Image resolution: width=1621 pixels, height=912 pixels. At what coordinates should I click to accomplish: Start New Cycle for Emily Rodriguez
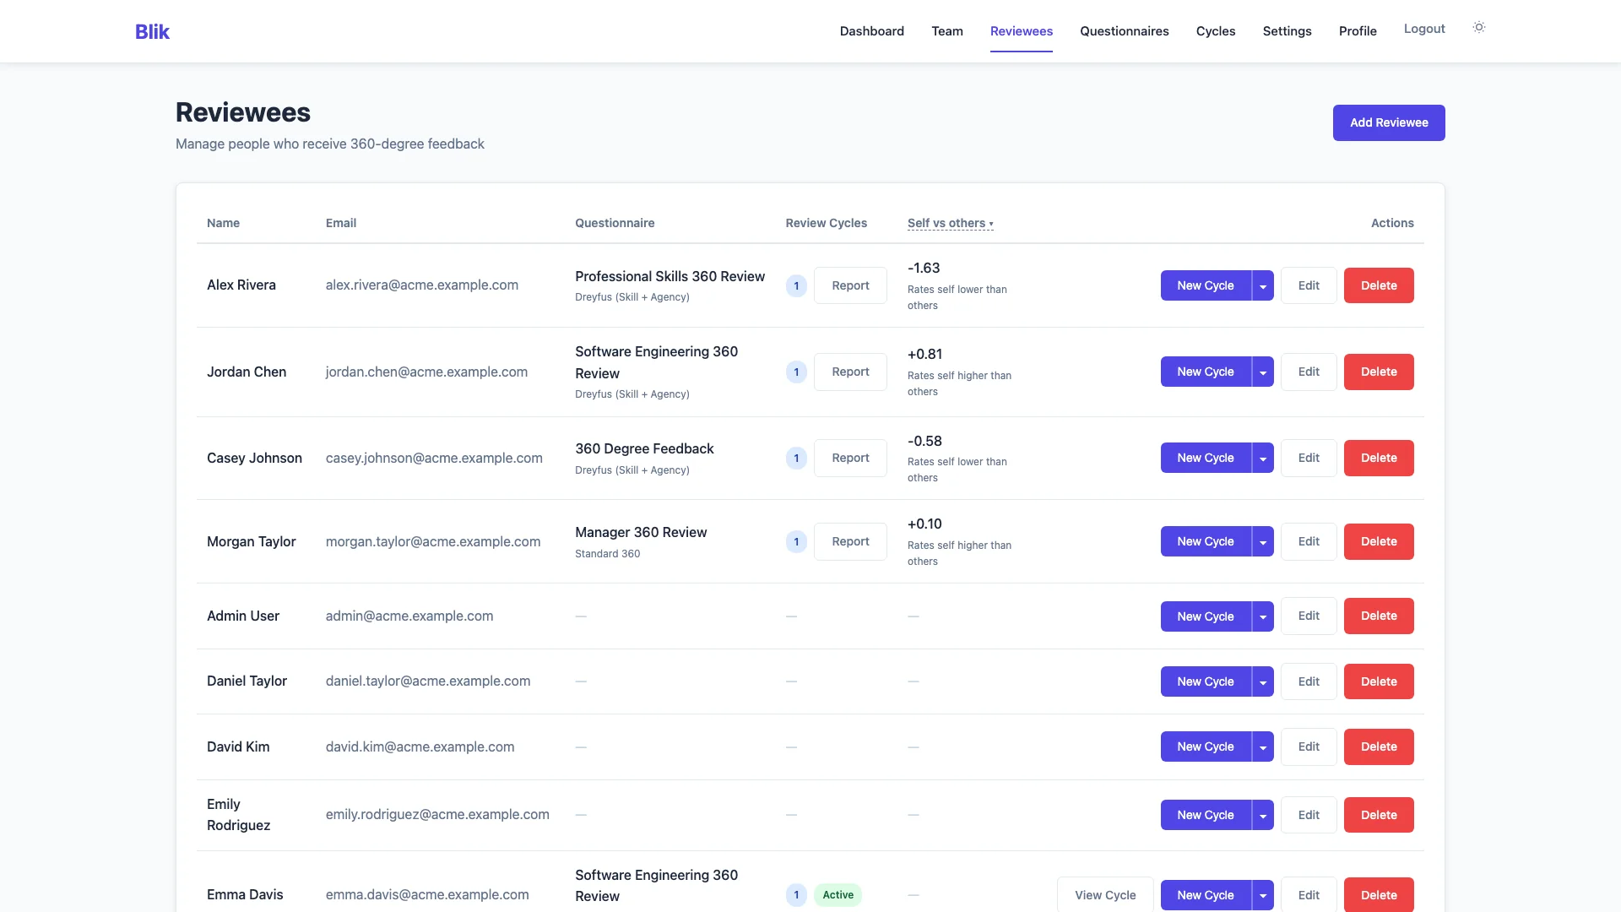pyautogui.click(x=1206, y=815)
